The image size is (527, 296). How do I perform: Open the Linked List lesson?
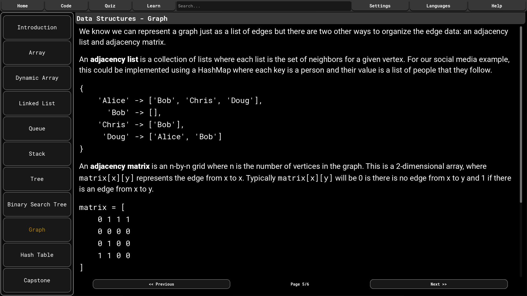pos(37,103)
